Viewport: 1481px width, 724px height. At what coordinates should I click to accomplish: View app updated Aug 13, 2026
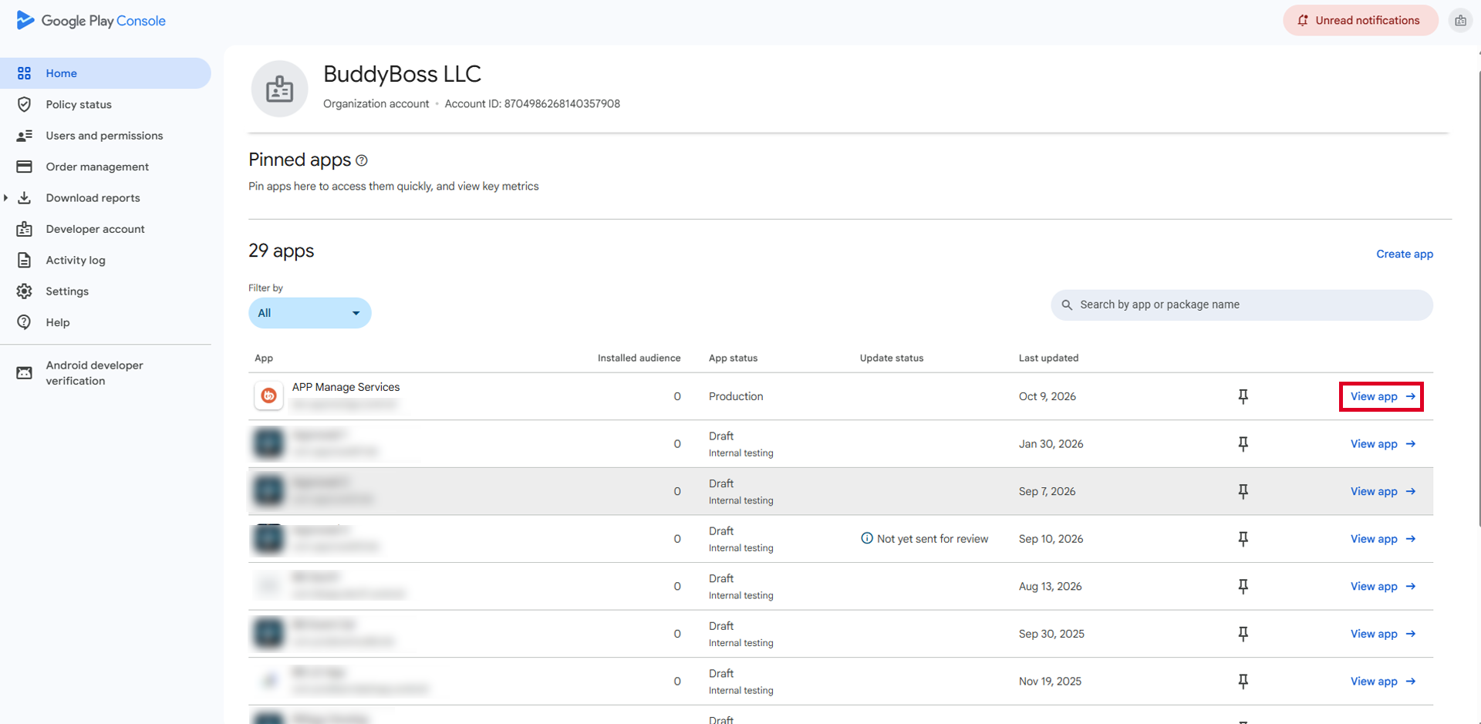(x=1382, y=587)
